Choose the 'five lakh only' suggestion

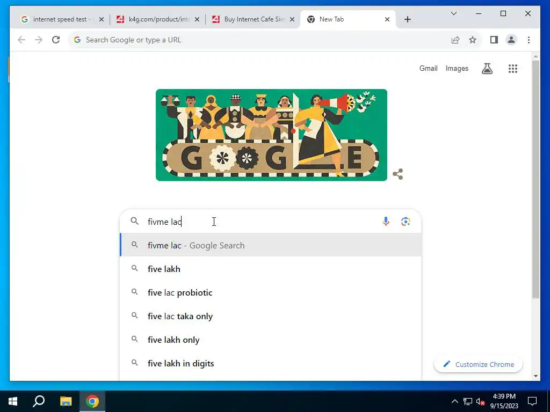271,340
